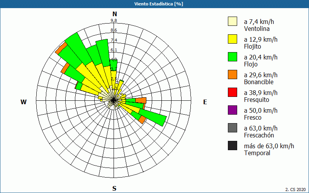Screen dimensions: 309x193
Task: Click the '2. CS 2020' footer text
Action: point(296,190)
